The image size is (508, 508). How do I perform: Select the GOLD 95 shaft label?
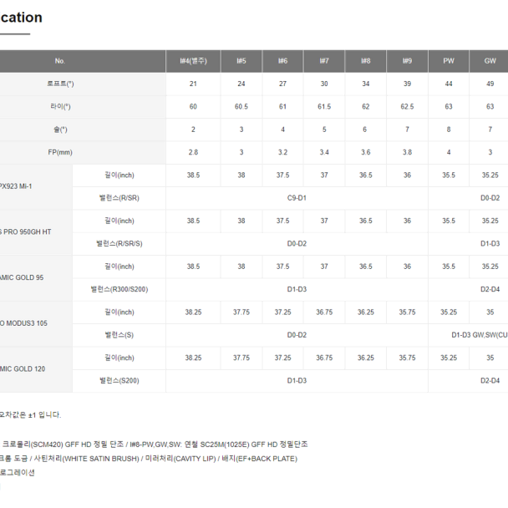coord(22,277)
